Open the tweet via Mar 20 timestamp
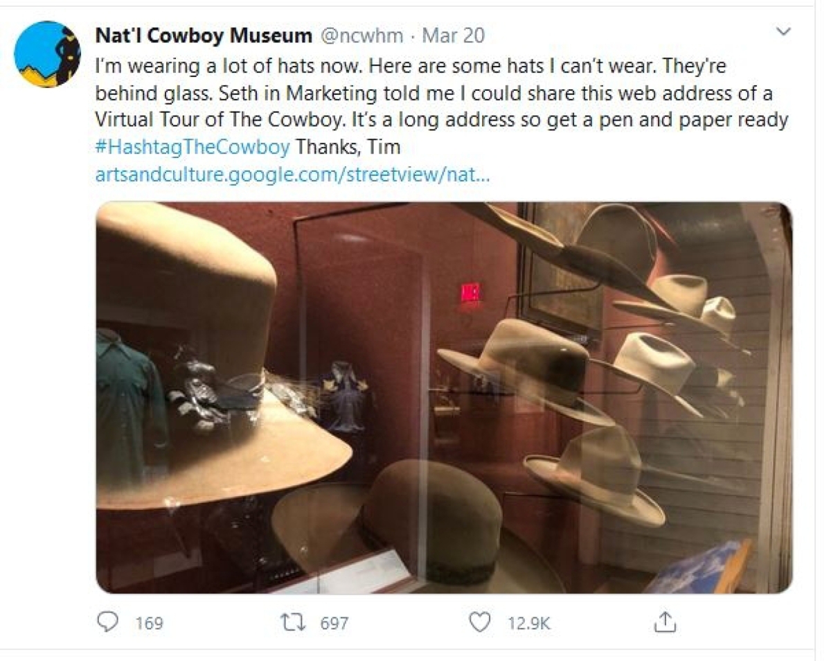The height and width of the screenshot is (661, 831). 454,35
